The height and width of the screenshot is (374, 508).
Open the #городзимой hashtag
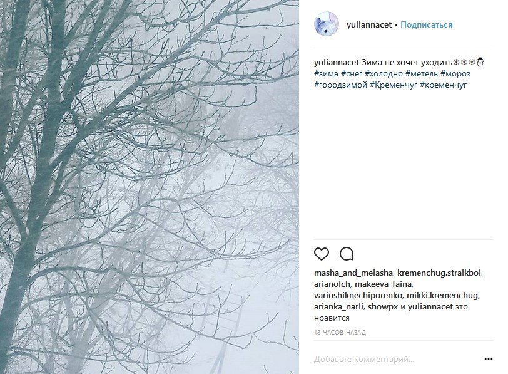coord(340,85)
